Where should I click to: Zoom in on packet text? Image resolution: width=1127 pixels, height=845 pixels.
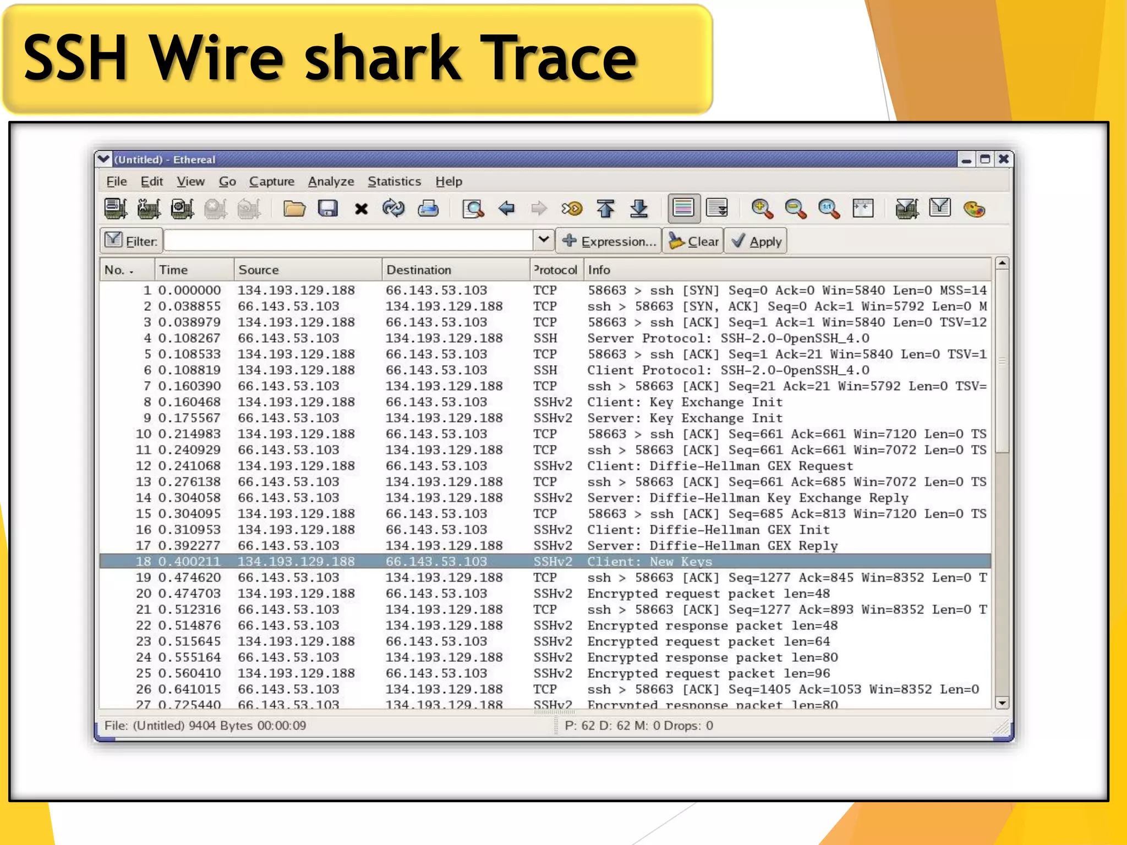point(763,208)
